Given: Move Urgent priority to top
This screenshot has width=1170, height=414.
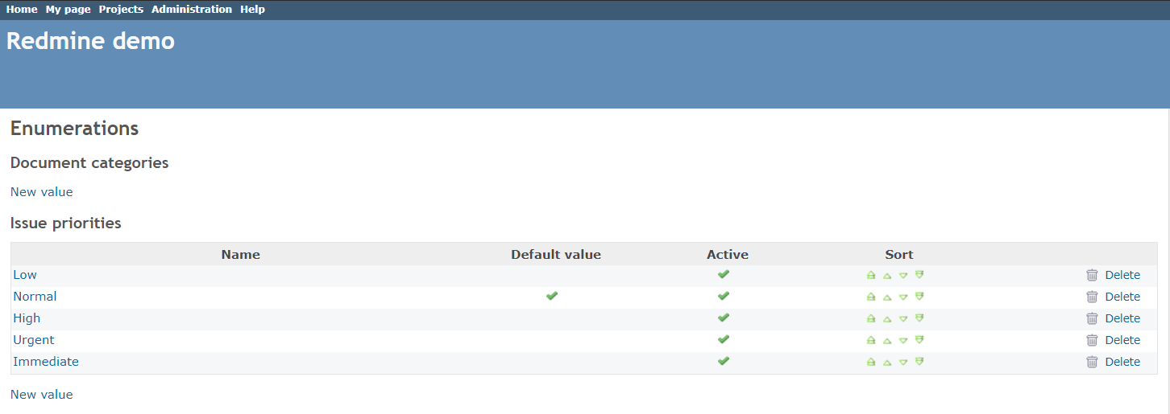Looking at the screenshot, I should pos(871,340).
